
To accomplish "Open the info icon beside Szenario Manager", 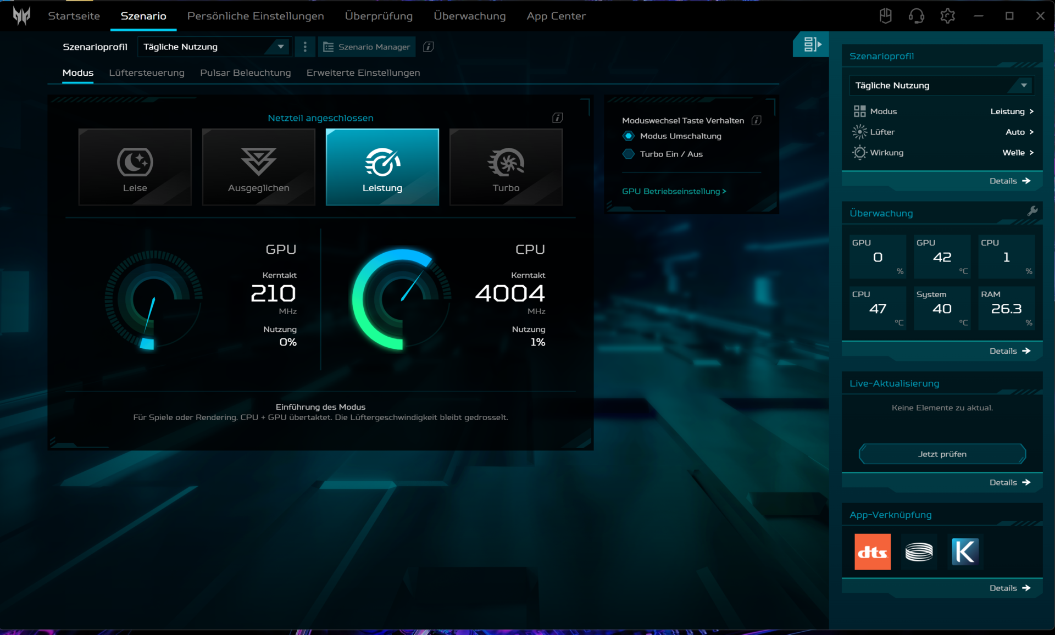I will (429, 47).
